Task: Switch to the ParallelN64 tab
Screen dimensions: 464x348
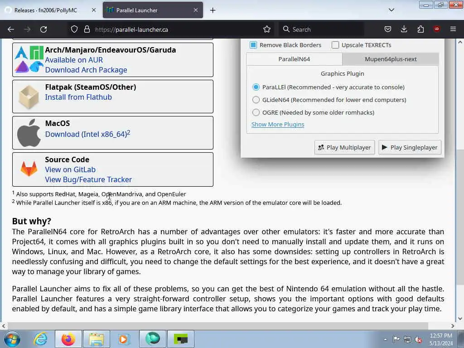Action: 294,59
